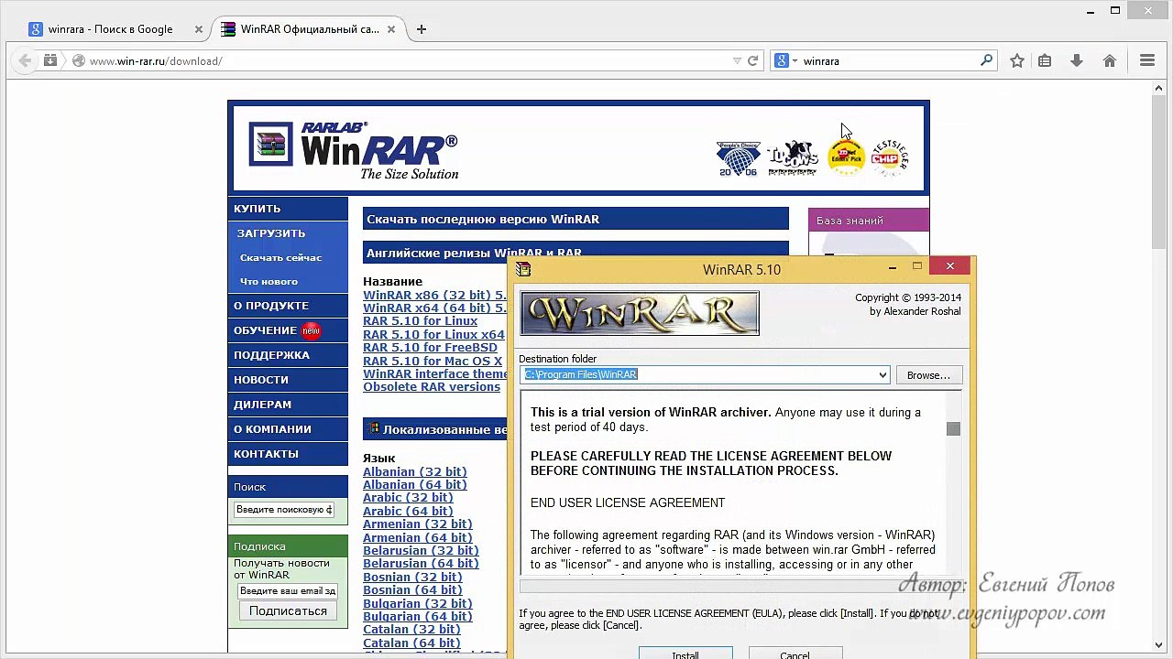Open the RAR 5.10 for FreeBSD link
Image resolution: width=1173 pixels, height=659 pixels.
click(430, 348)
